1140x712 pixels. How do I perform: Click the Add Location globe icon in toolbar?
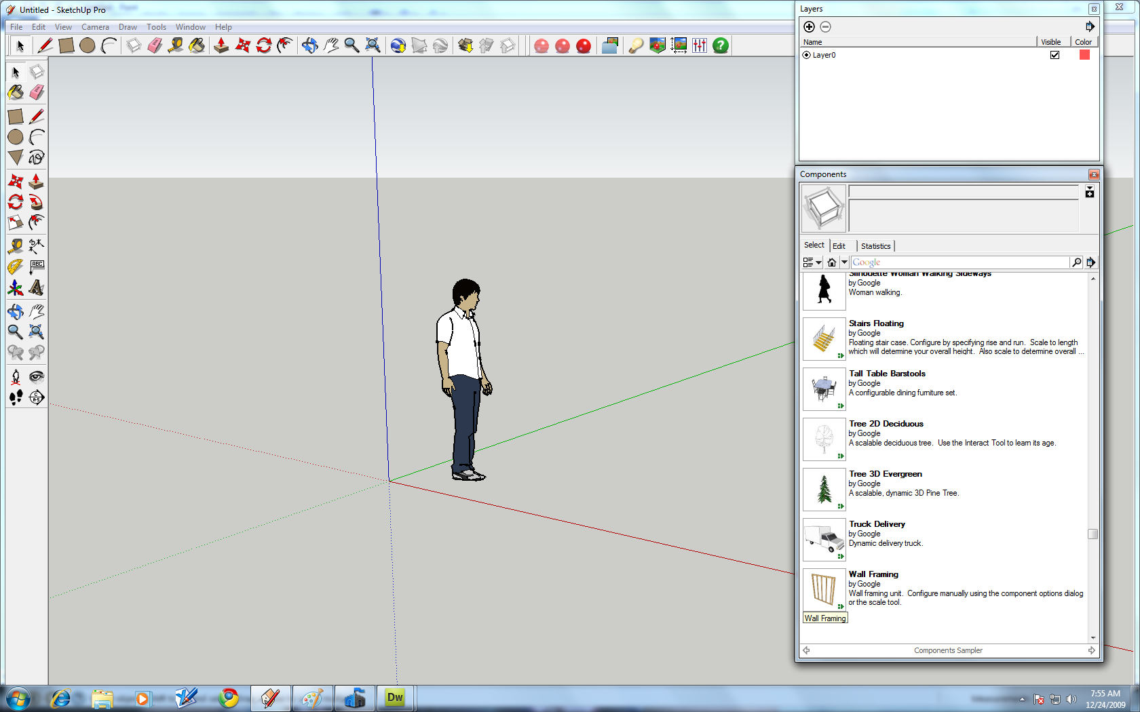tap(398, 45)
